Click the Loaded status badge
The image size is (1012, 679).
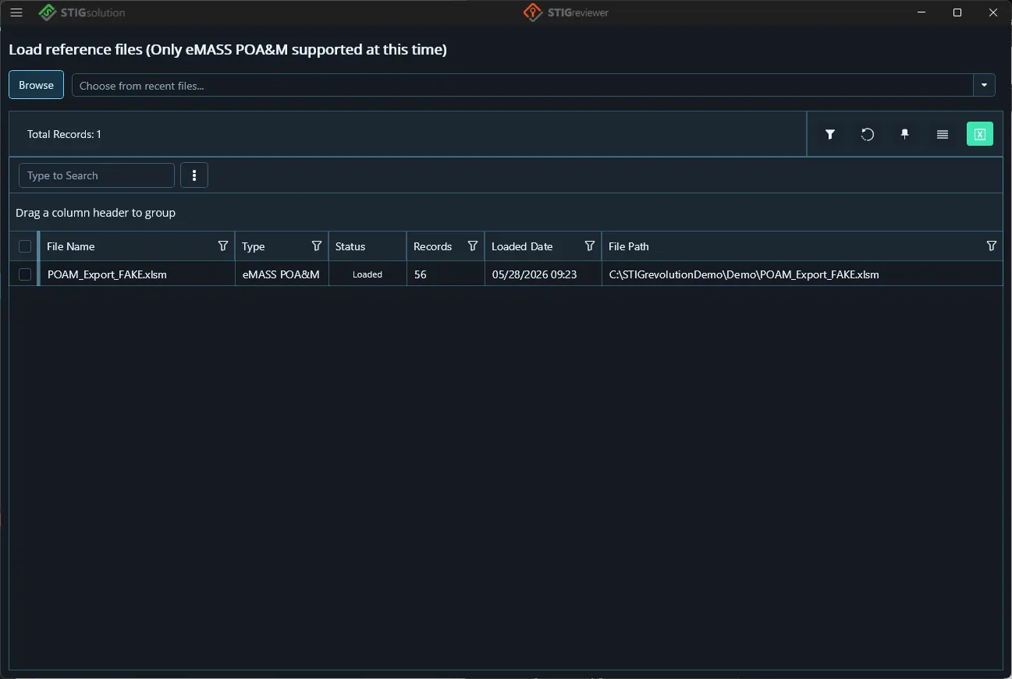pyautogui.click(x=368, y=274)
